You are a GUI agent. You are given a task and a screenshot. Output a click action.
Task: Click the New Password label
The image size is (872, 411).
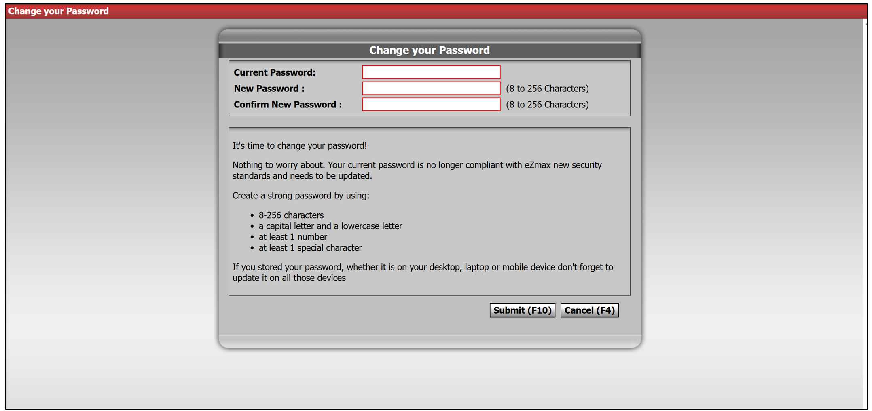pyautogui.click(x=269, y=89)
